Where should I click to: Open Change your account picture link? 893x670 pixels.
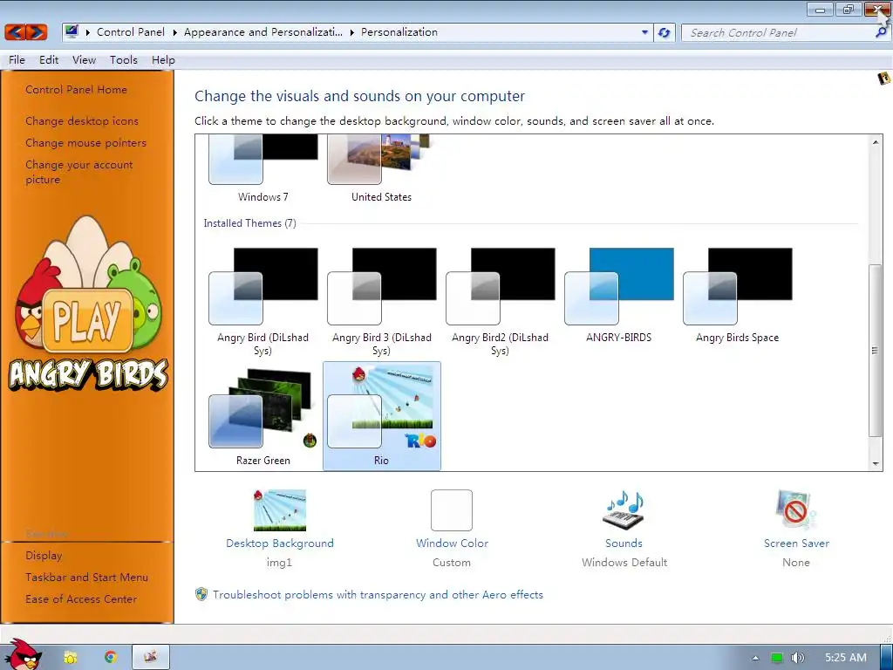click(x=78, y=172)
